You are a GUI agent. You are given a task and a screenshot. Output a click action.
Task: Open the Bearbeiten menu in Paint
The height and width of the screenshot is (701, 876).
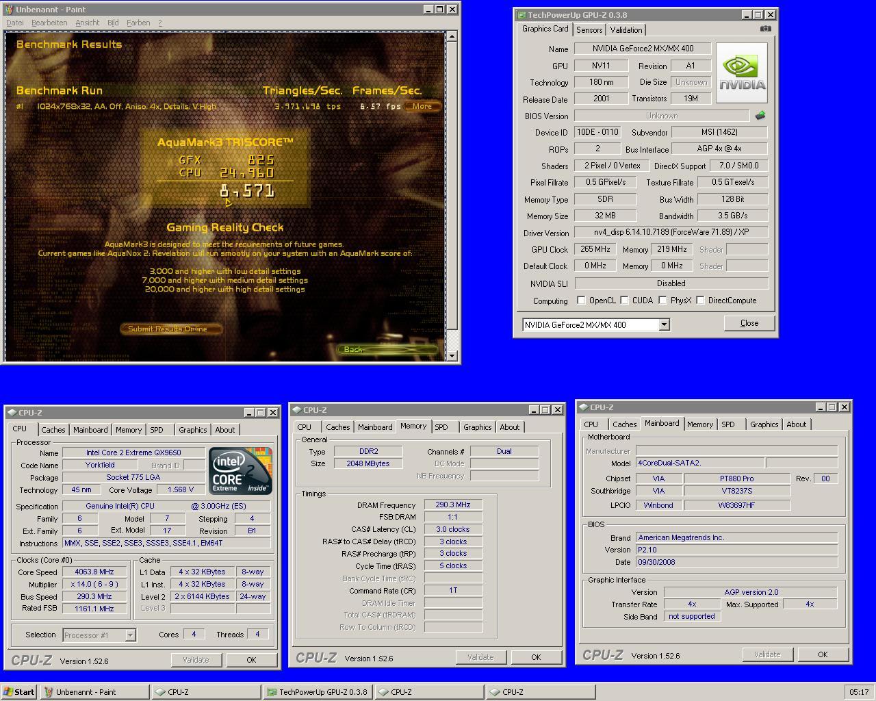49,23
